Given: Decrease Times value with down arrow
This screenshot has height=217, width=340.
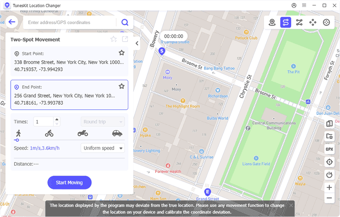Looking at the screenshot, I should [x=57, y=124].
